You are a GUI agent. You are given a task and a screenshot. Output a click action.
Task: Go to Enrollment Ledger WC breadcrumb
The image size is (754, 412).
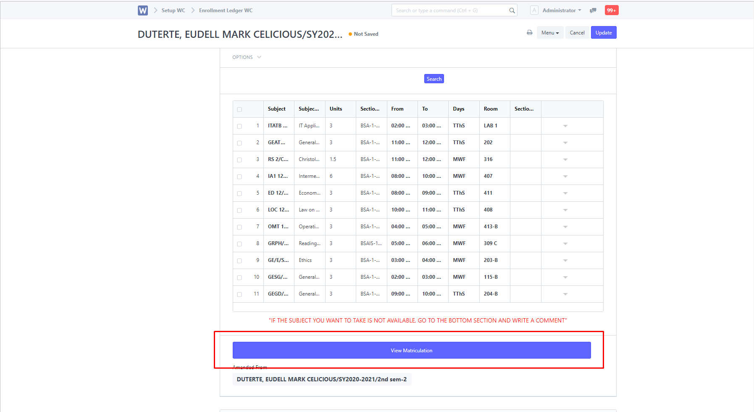226,11
